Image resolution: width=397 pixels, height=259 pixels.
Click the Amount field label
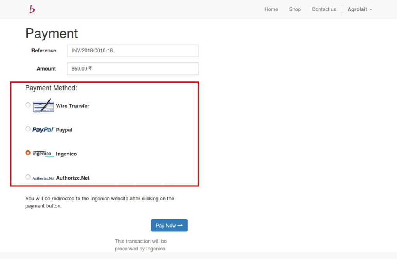46,69
